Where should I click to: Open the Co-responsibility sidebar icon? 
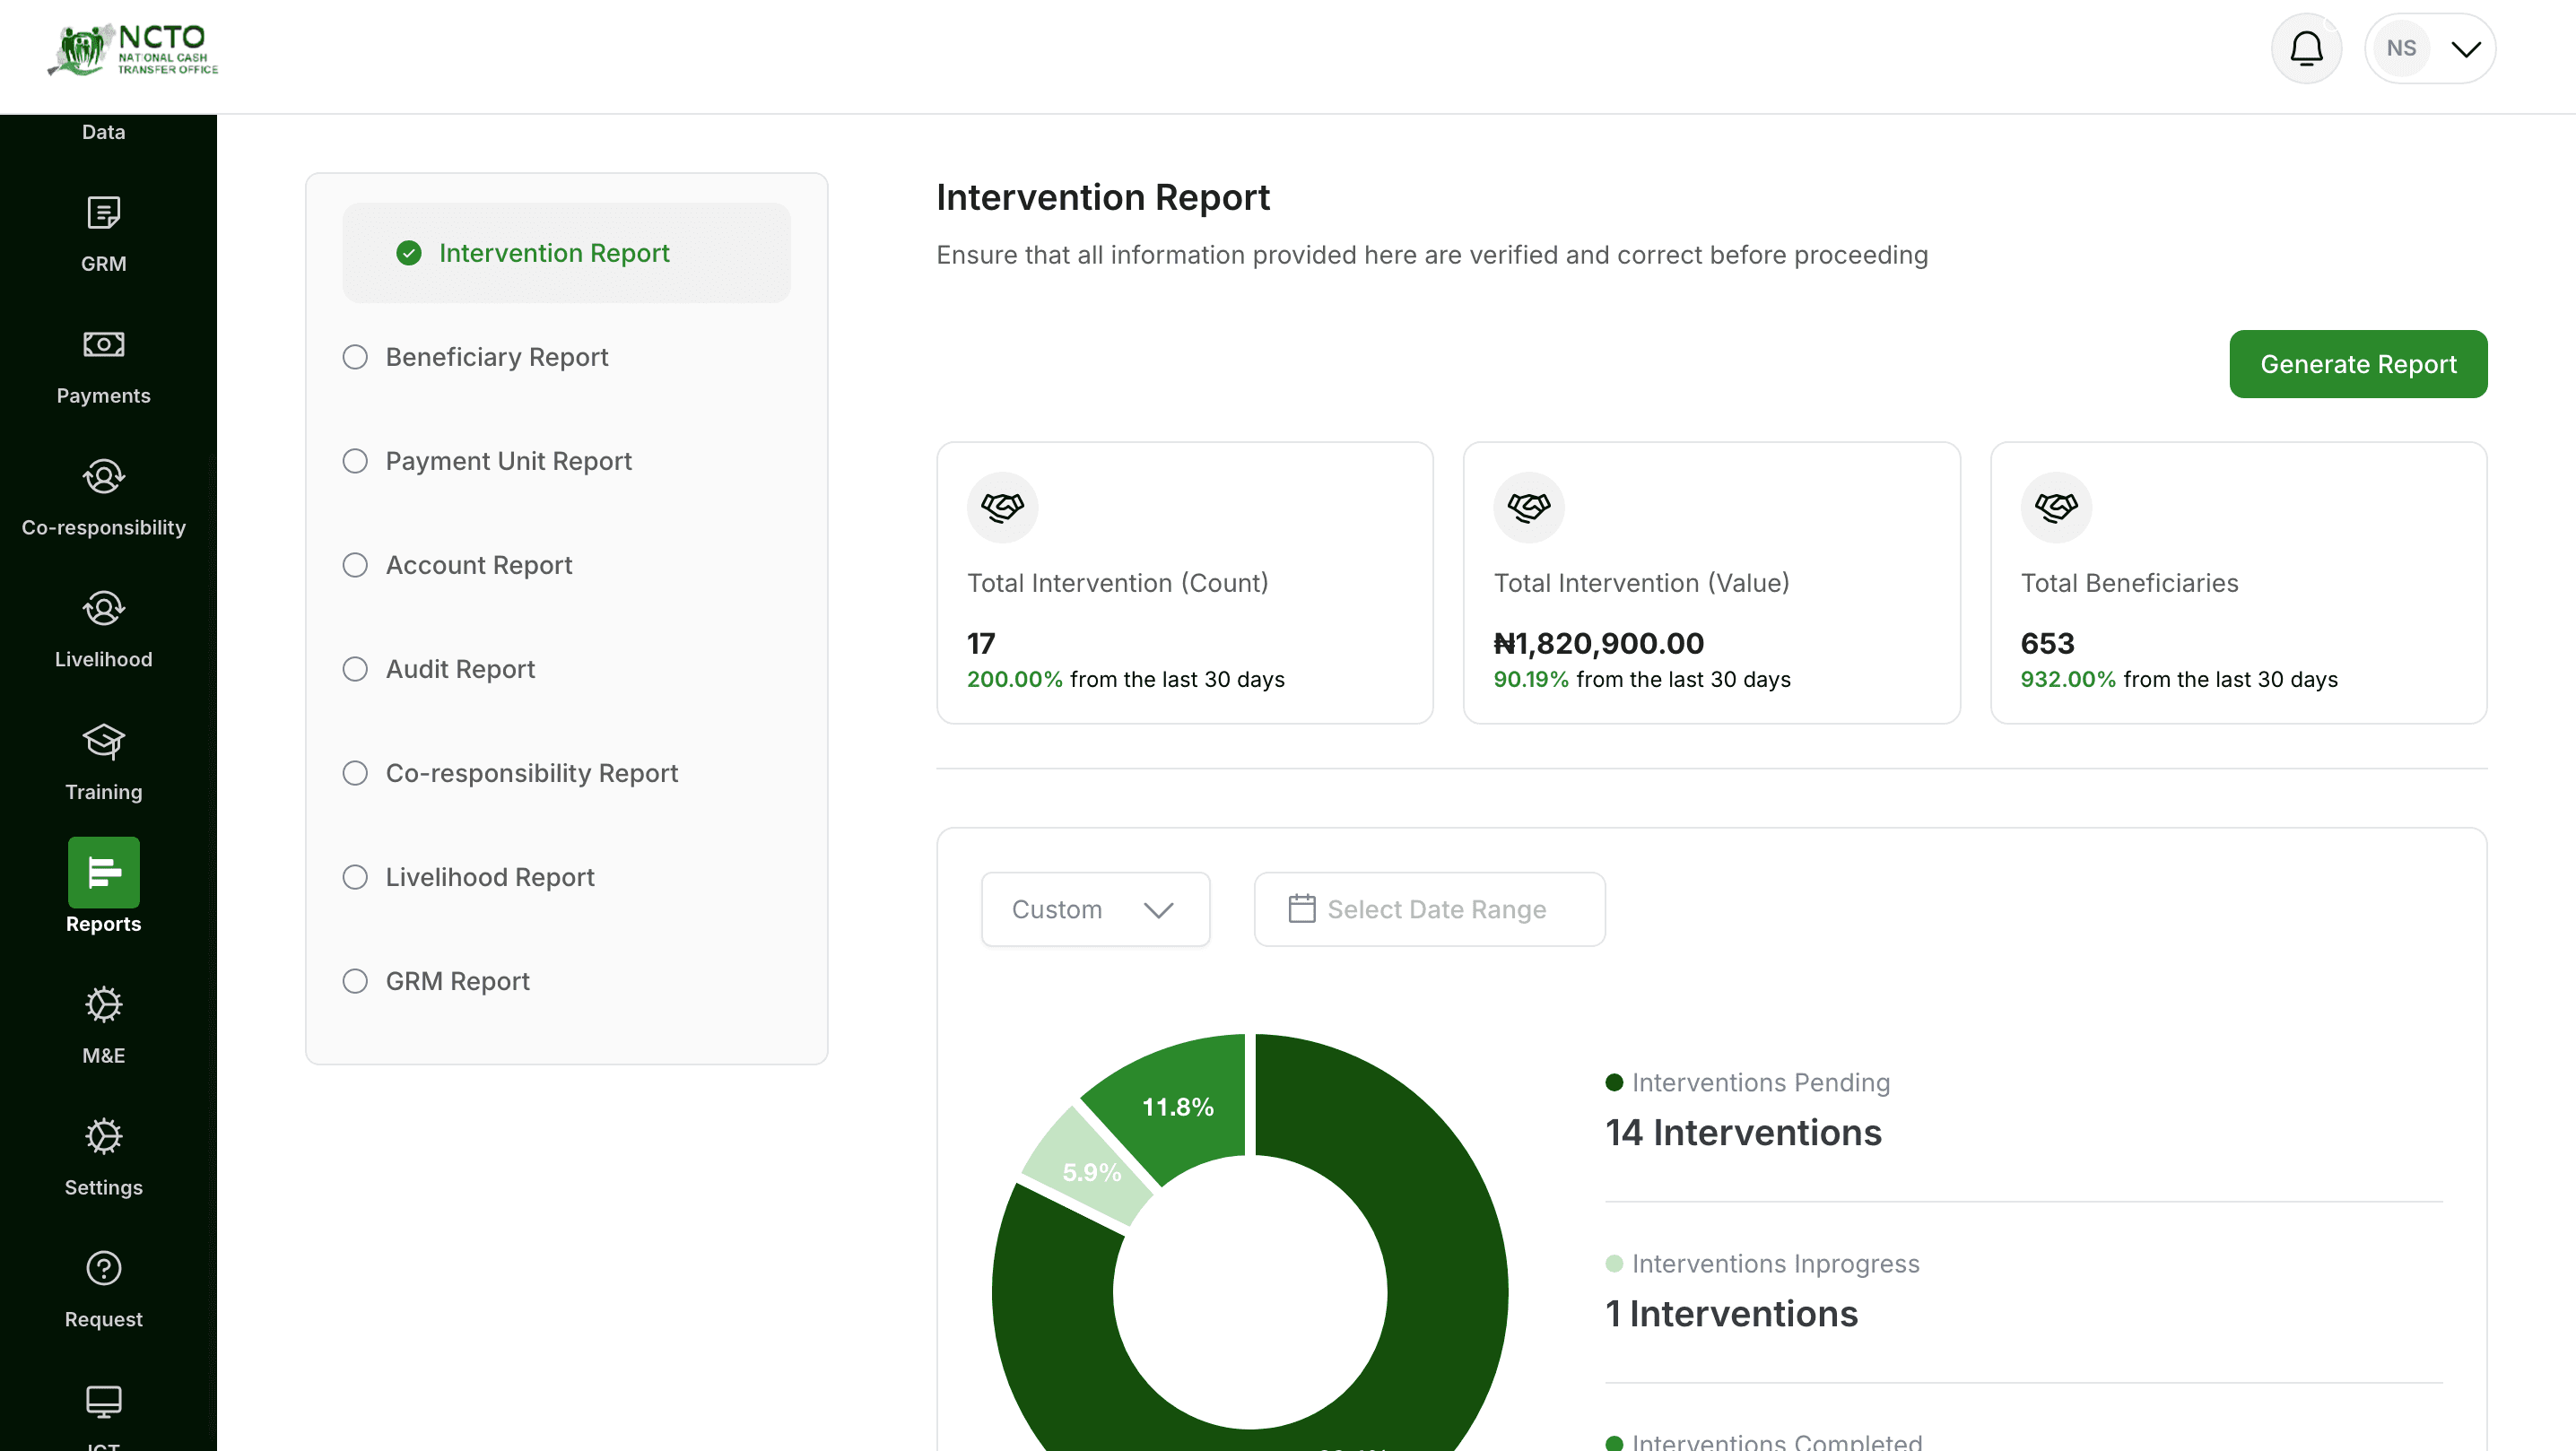point(103,477)
